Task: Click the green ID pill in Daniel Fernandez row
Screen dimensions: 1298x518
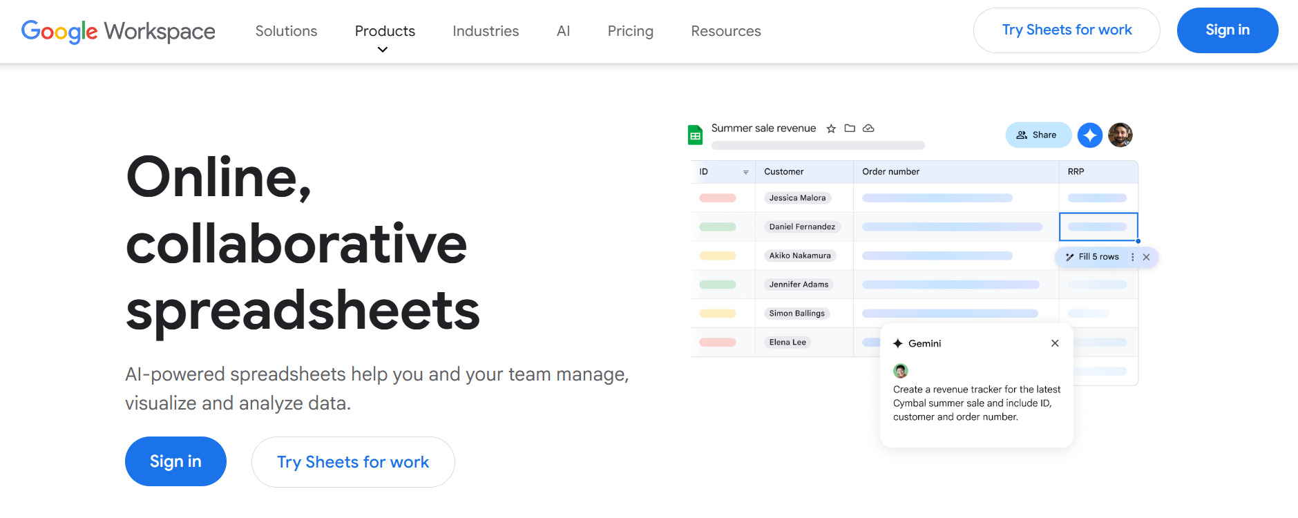Action: (718, 227)
